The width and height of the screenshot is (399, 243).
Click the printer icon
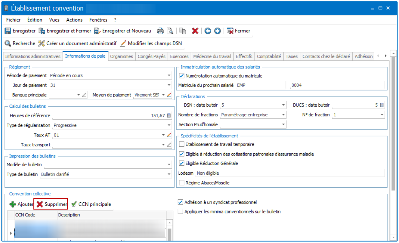[x=161, y=31]
